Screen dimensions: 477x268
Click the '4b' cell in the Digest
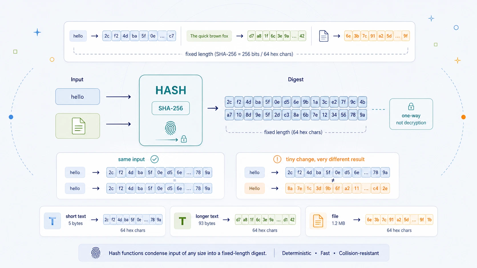(362, 102)
